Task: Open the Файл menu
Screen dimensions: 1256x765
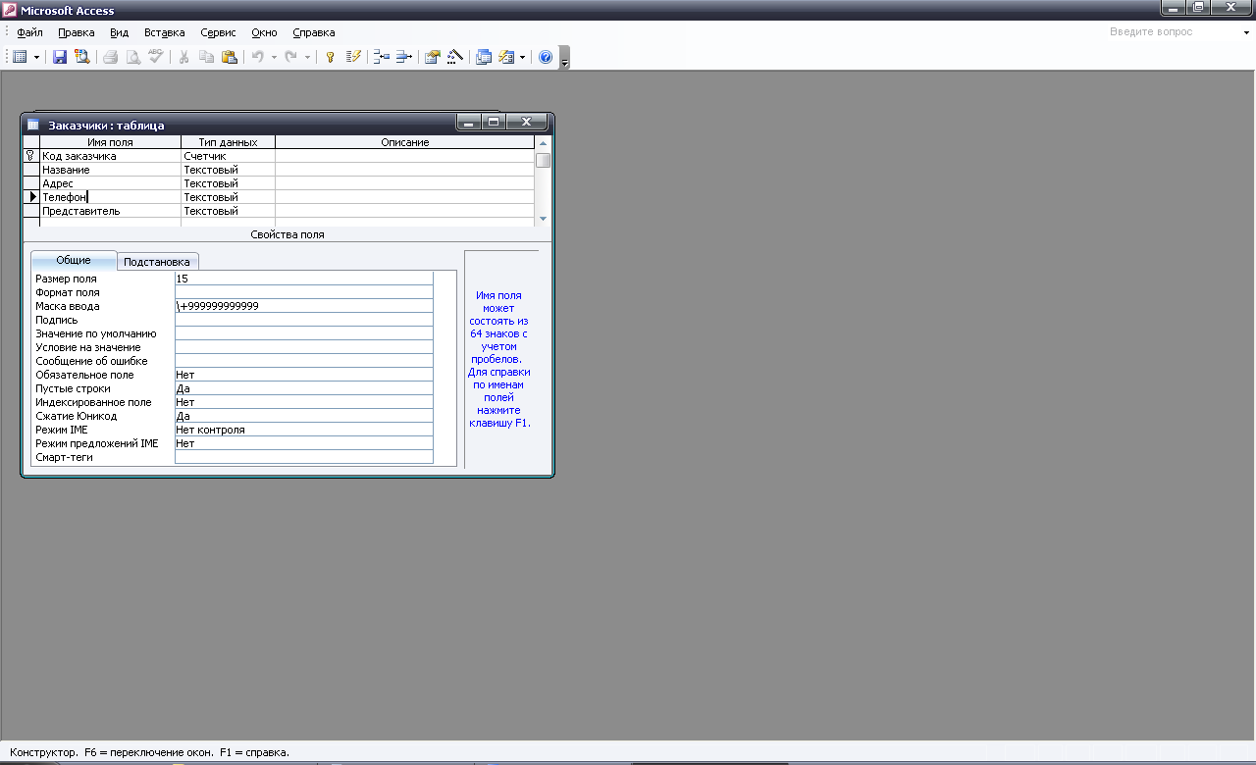Action: coord(29,32)
